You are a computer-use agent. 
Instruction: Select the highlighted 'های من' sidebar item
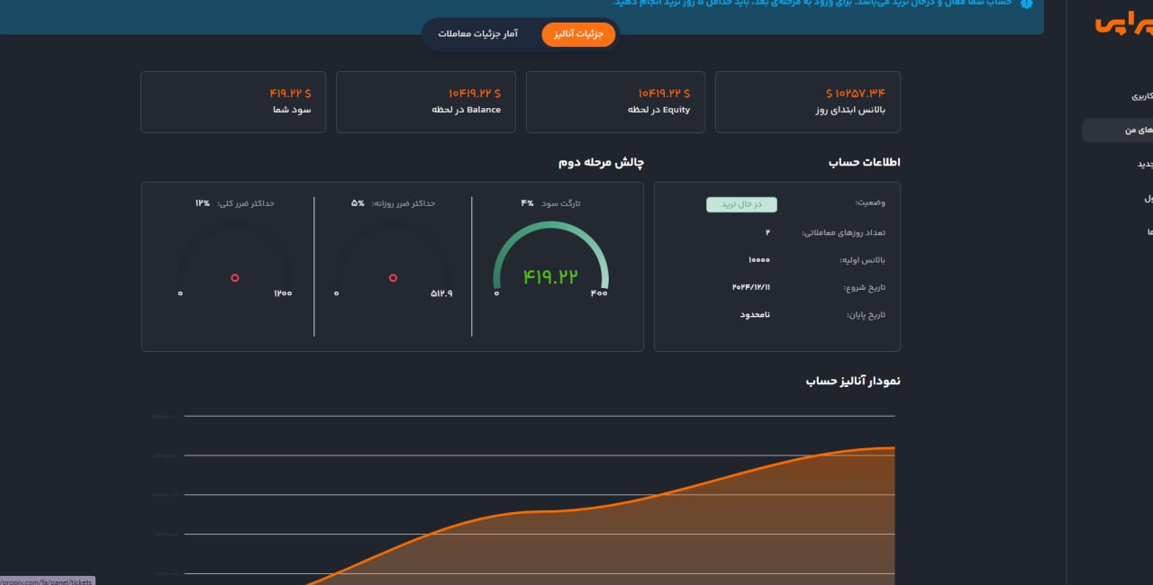point(1117,130)
